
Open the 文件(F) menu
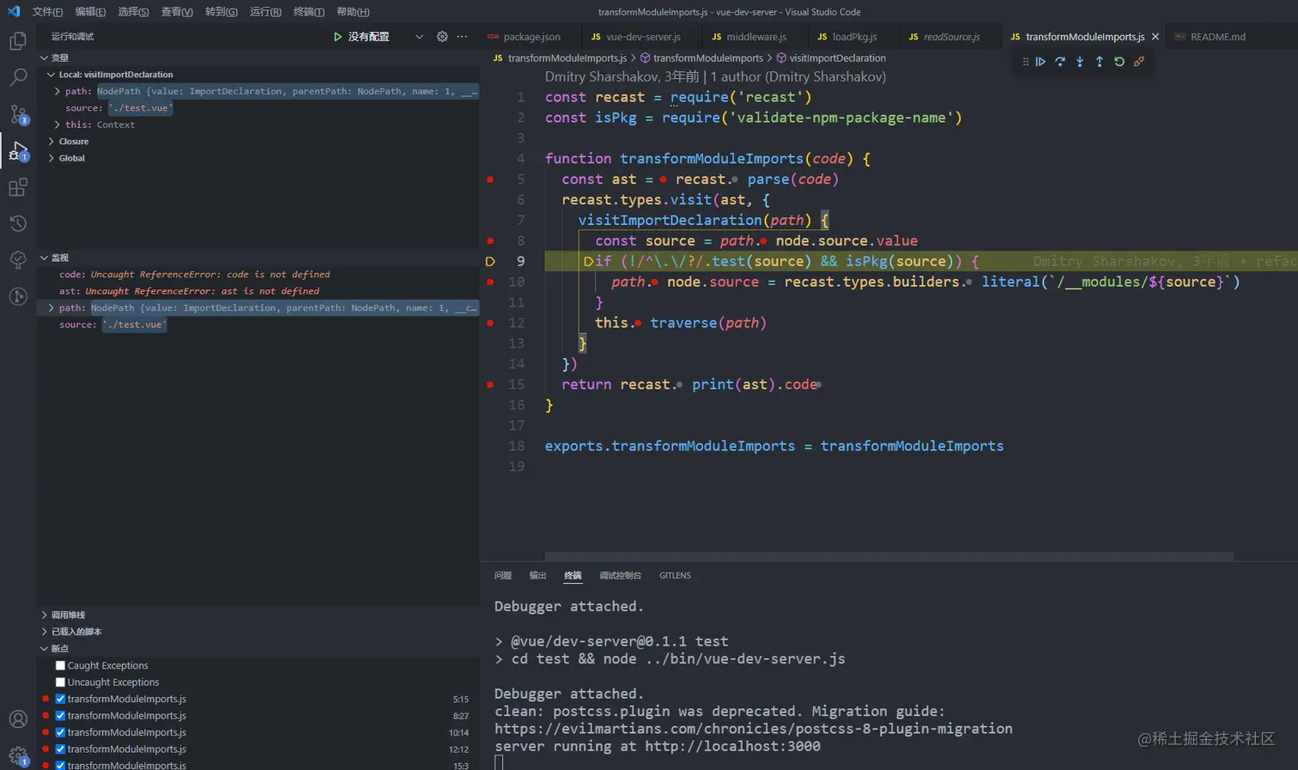[x=47, y=12]
